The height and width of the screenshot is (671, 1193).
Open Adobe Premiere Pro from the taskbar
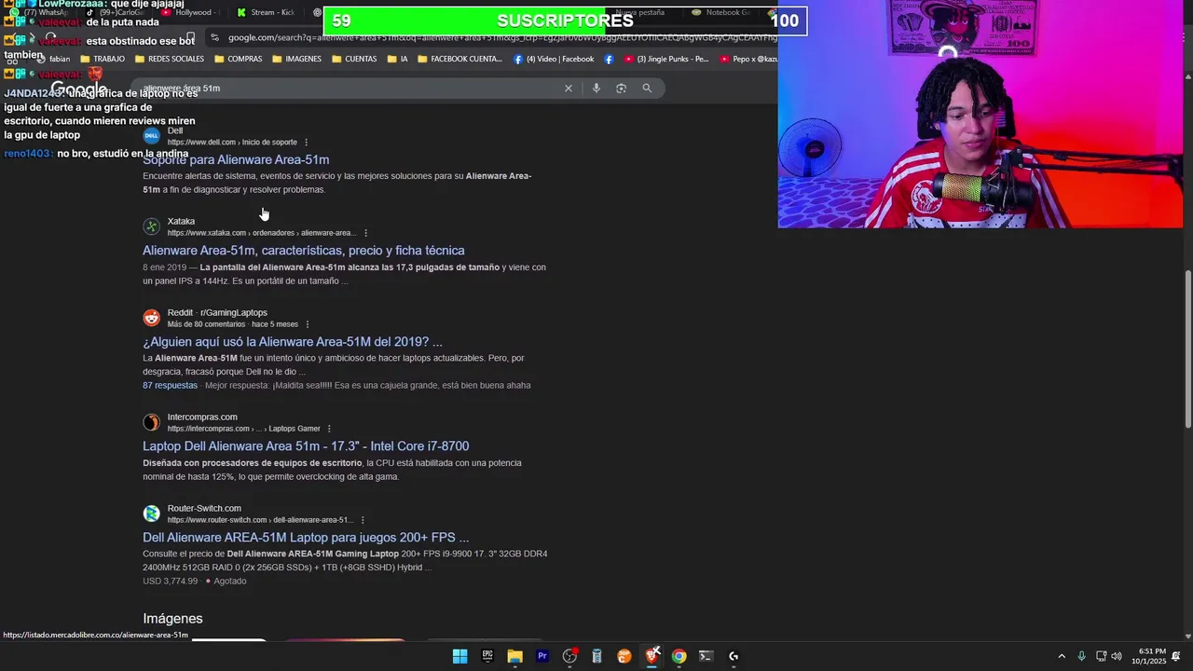[x=542, y=656]
